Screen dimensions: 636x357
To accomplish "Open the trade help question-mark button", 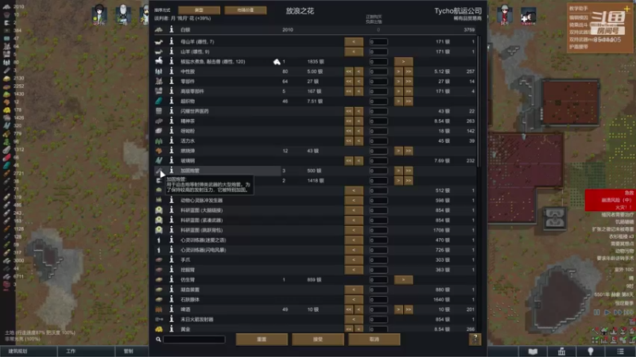I will [475, 339].
